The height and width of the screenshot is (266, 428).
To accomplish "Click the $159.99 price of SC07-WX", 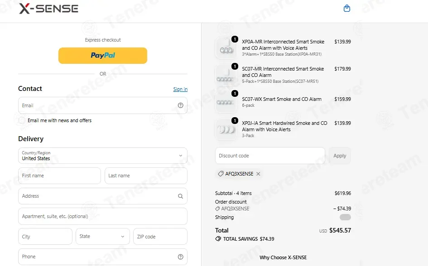I will (x=342, y=99).
